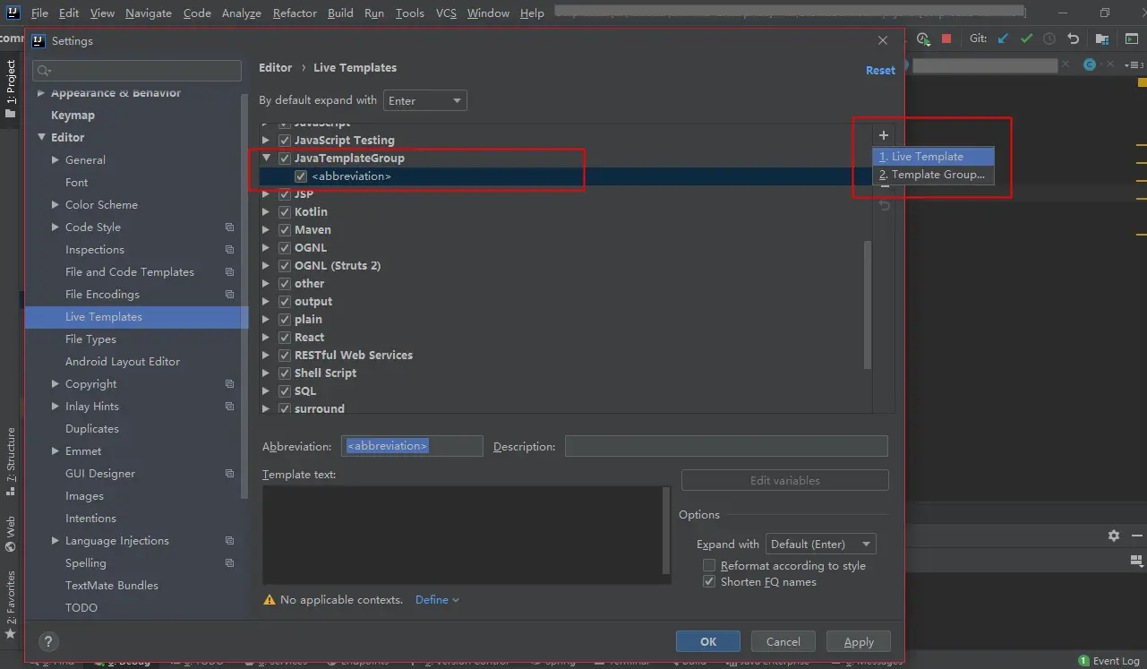This screenshot has height=669, width=1147.
Task: Toggle the JavaScript Testing checkbox
Action: tap(284, 141)
